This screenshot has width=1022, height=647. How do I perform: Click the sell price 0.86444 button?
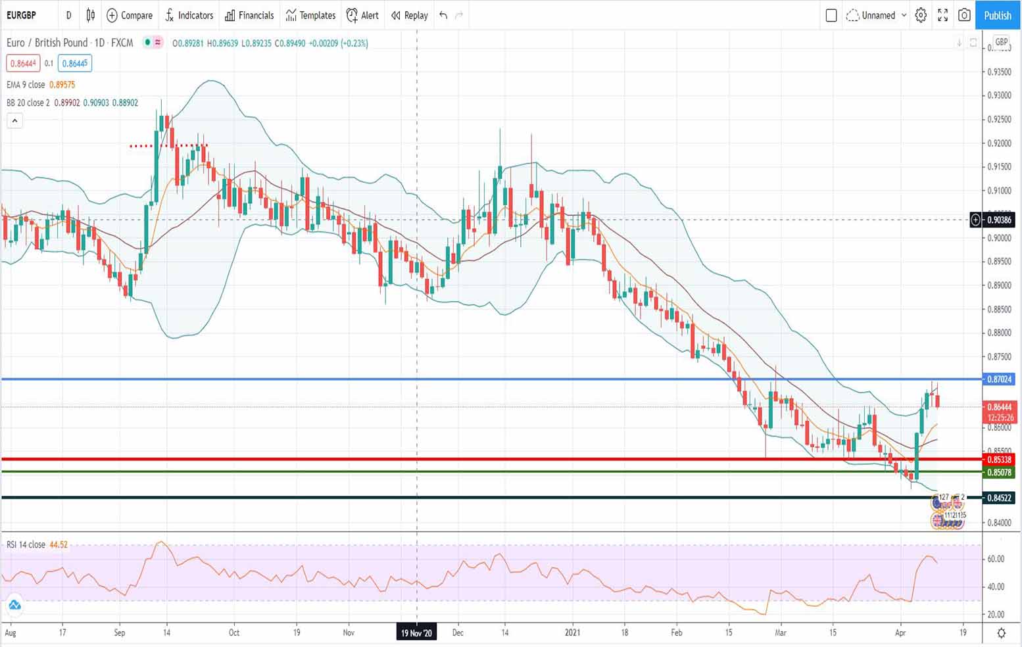coord(24,63)
